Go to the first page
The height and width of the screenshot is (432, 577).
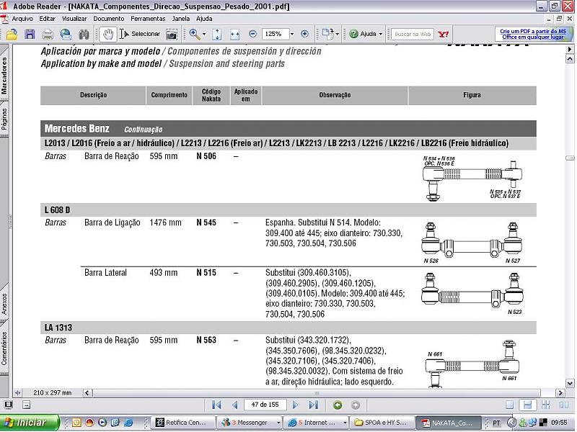216,405
